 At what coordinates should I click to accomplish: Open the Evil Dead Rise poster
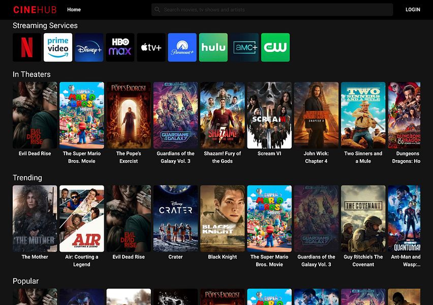click(x=35, y=115)
